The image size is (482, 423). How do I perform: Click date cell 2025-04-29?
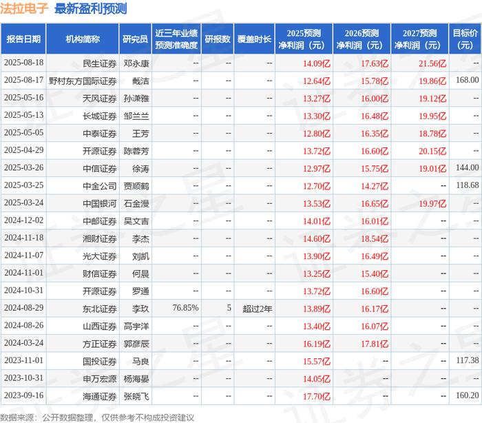[23, 150]
